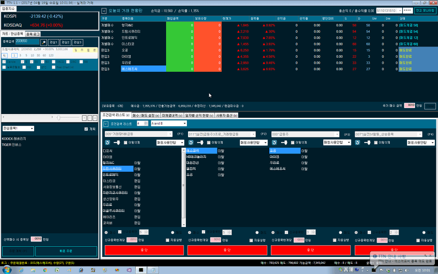Click the 빠른 주문 button
This screenshot has width=438, height=274.
[66, 251]
